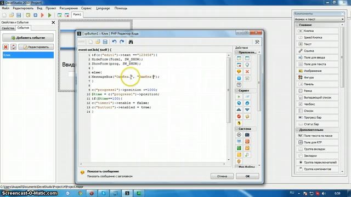Image resolution: width=351 pixels, height=197 pixels.
Task: Click the RU language indicator in the system tray
Action: pyautogui.click(x=292, y=193)
